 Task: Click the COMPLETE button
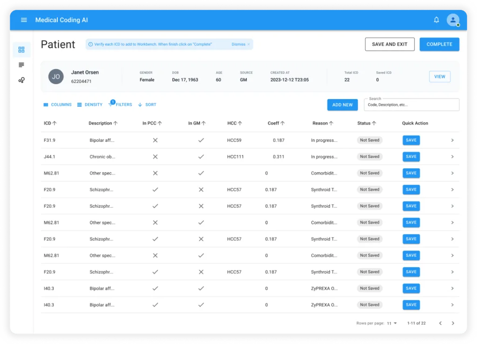439,44
